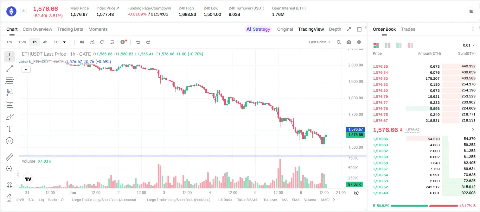Click the chart search magnifier icon
Viewport: 480px width, 212px height.
[x=339, y=42]
